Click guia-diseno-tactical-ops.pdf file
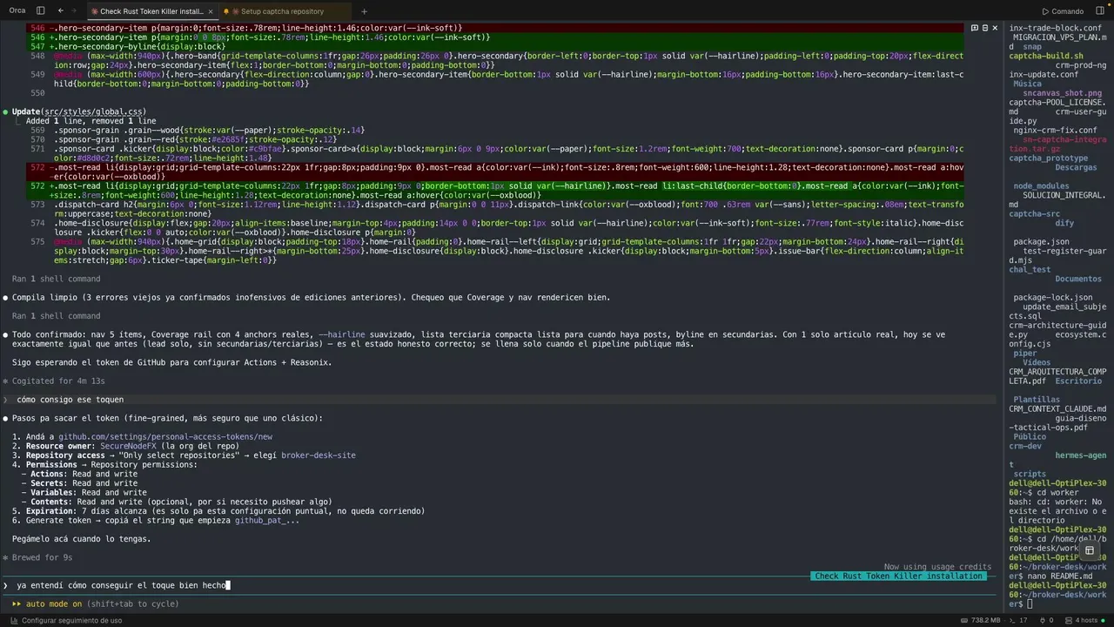 click(x=1057, y=422)
